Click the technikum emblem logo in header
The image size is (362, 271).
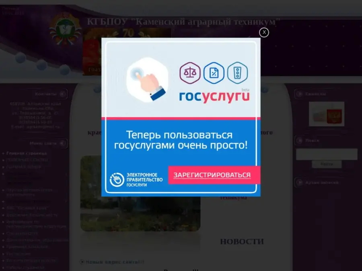[x=65, y=30]
